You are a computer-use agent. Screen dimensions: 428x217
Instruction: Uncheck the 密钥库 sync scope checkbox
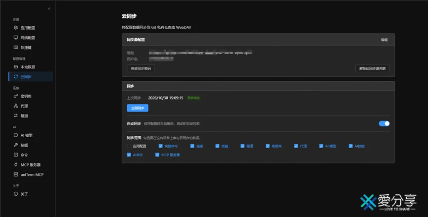point(268,146)
